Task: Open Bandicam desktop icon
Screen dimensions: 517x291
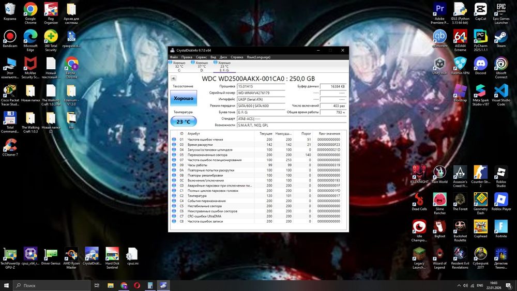Action: [10, 39]
